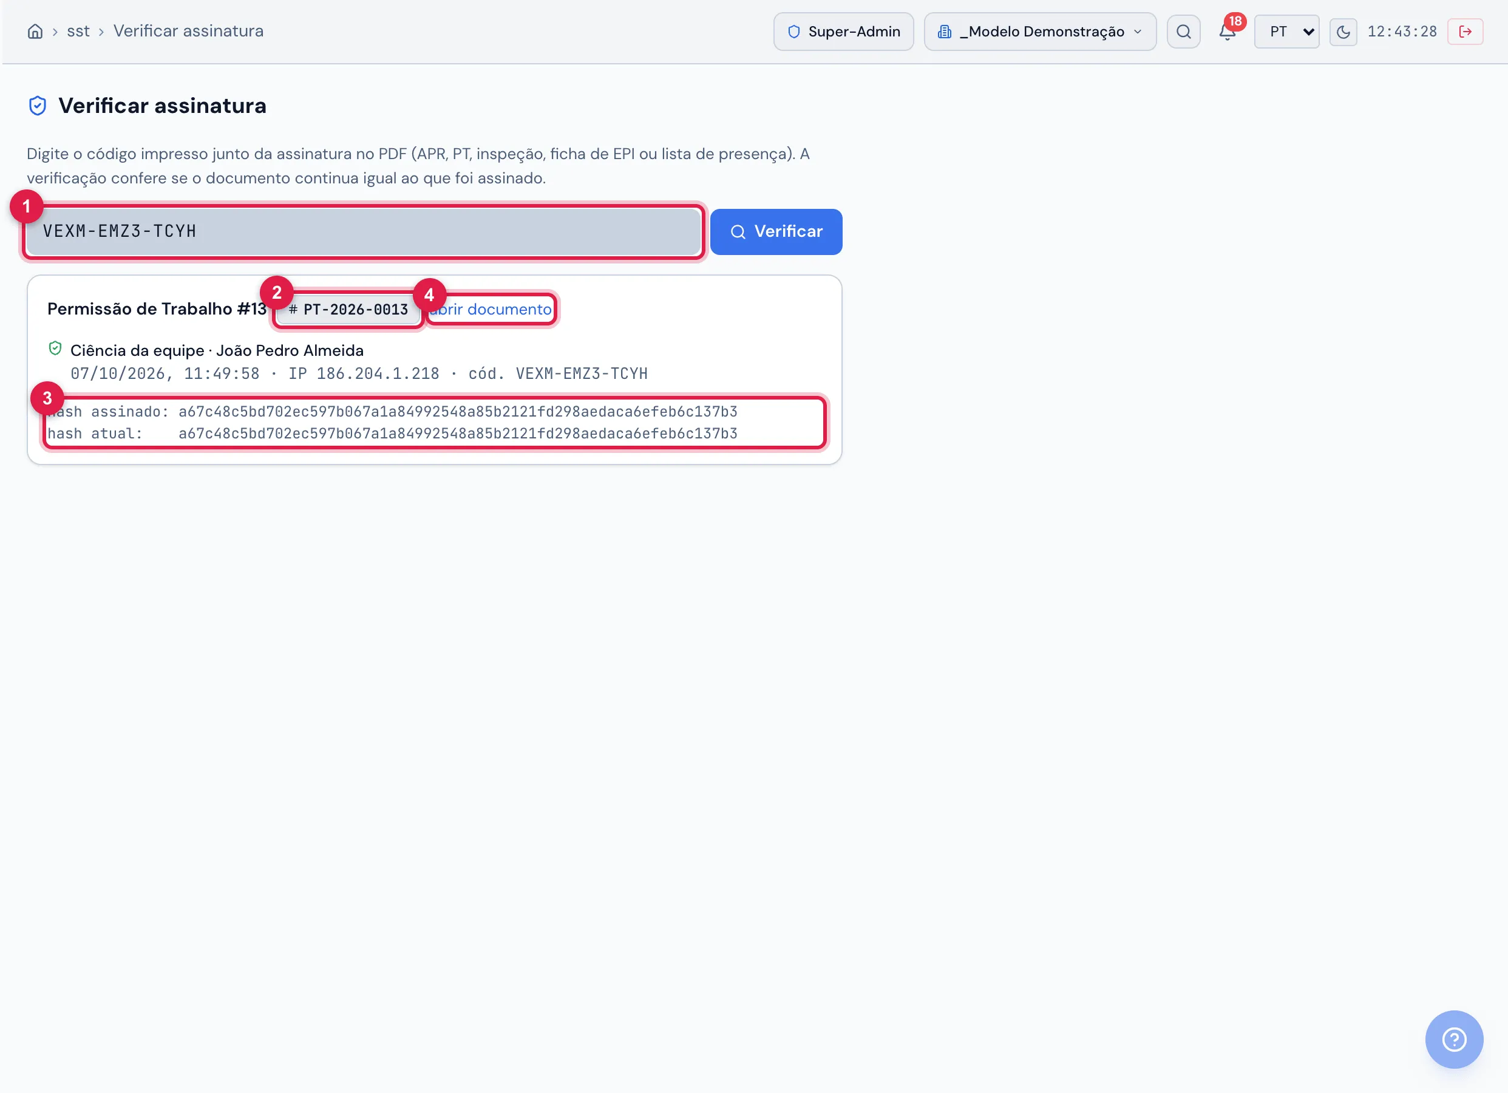Open the PT language selector
The width and height of the screenshot is (1508, 1093).
click(x=1286, y=31)
